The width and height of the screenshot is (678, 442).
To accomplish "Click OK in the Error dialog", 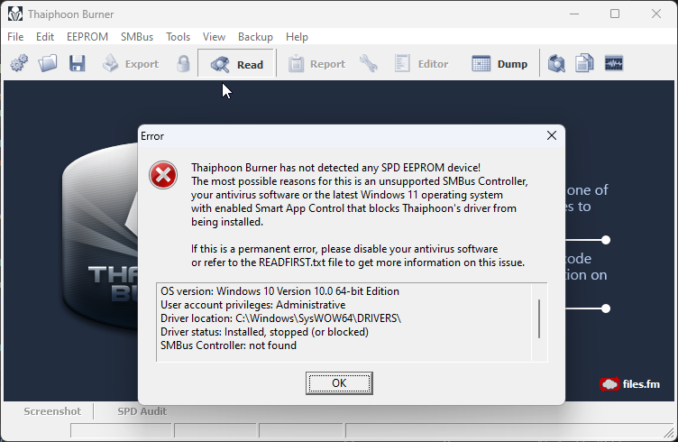I will [339, 383].
